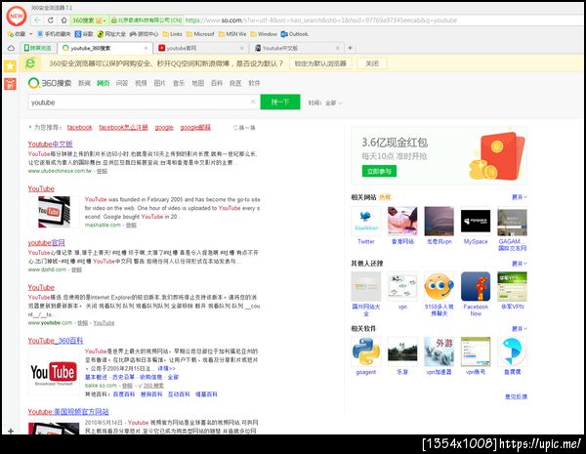The width and height of the screenshot is (586, 454).
Task: Go back with the browser back arrow
Action: pyautogui.click(x=37, y=21)
